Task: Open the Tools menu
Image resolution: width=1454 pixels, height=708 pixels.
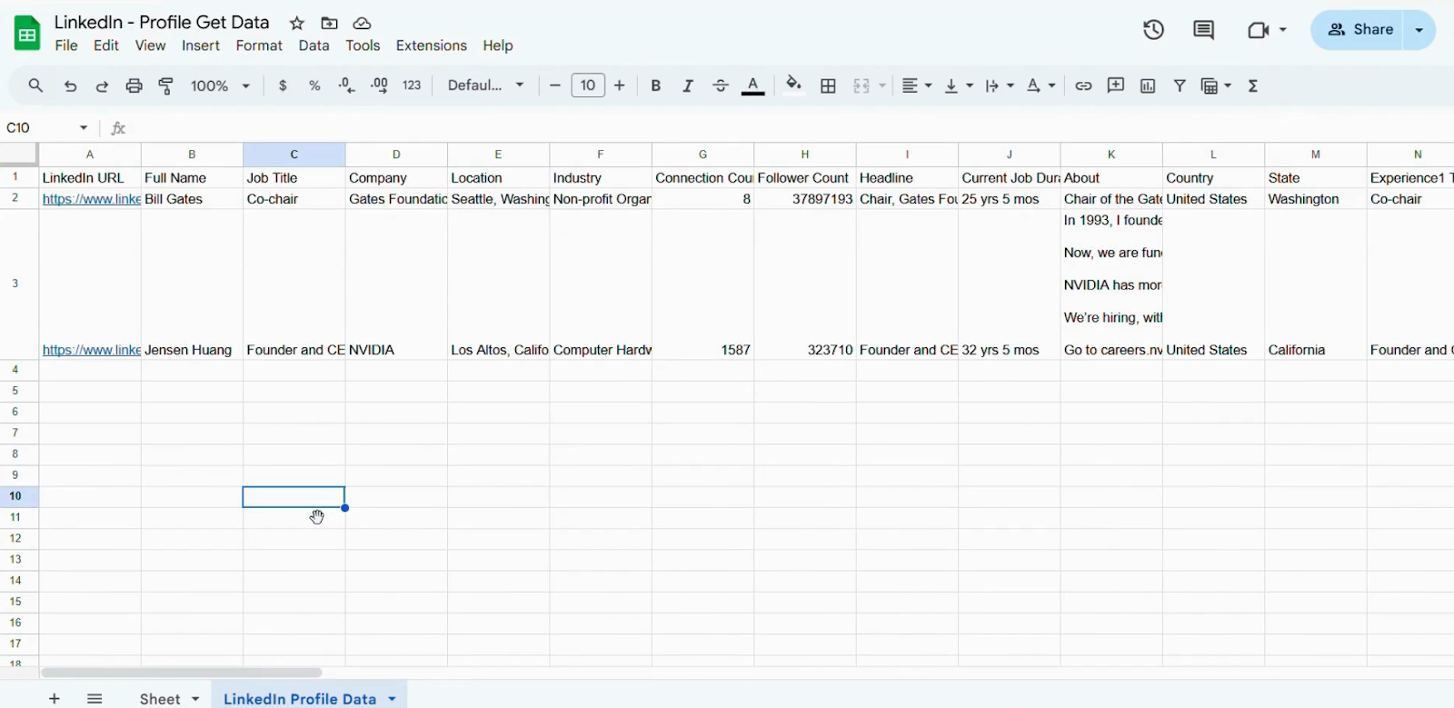Action: (x=363, y=45)
